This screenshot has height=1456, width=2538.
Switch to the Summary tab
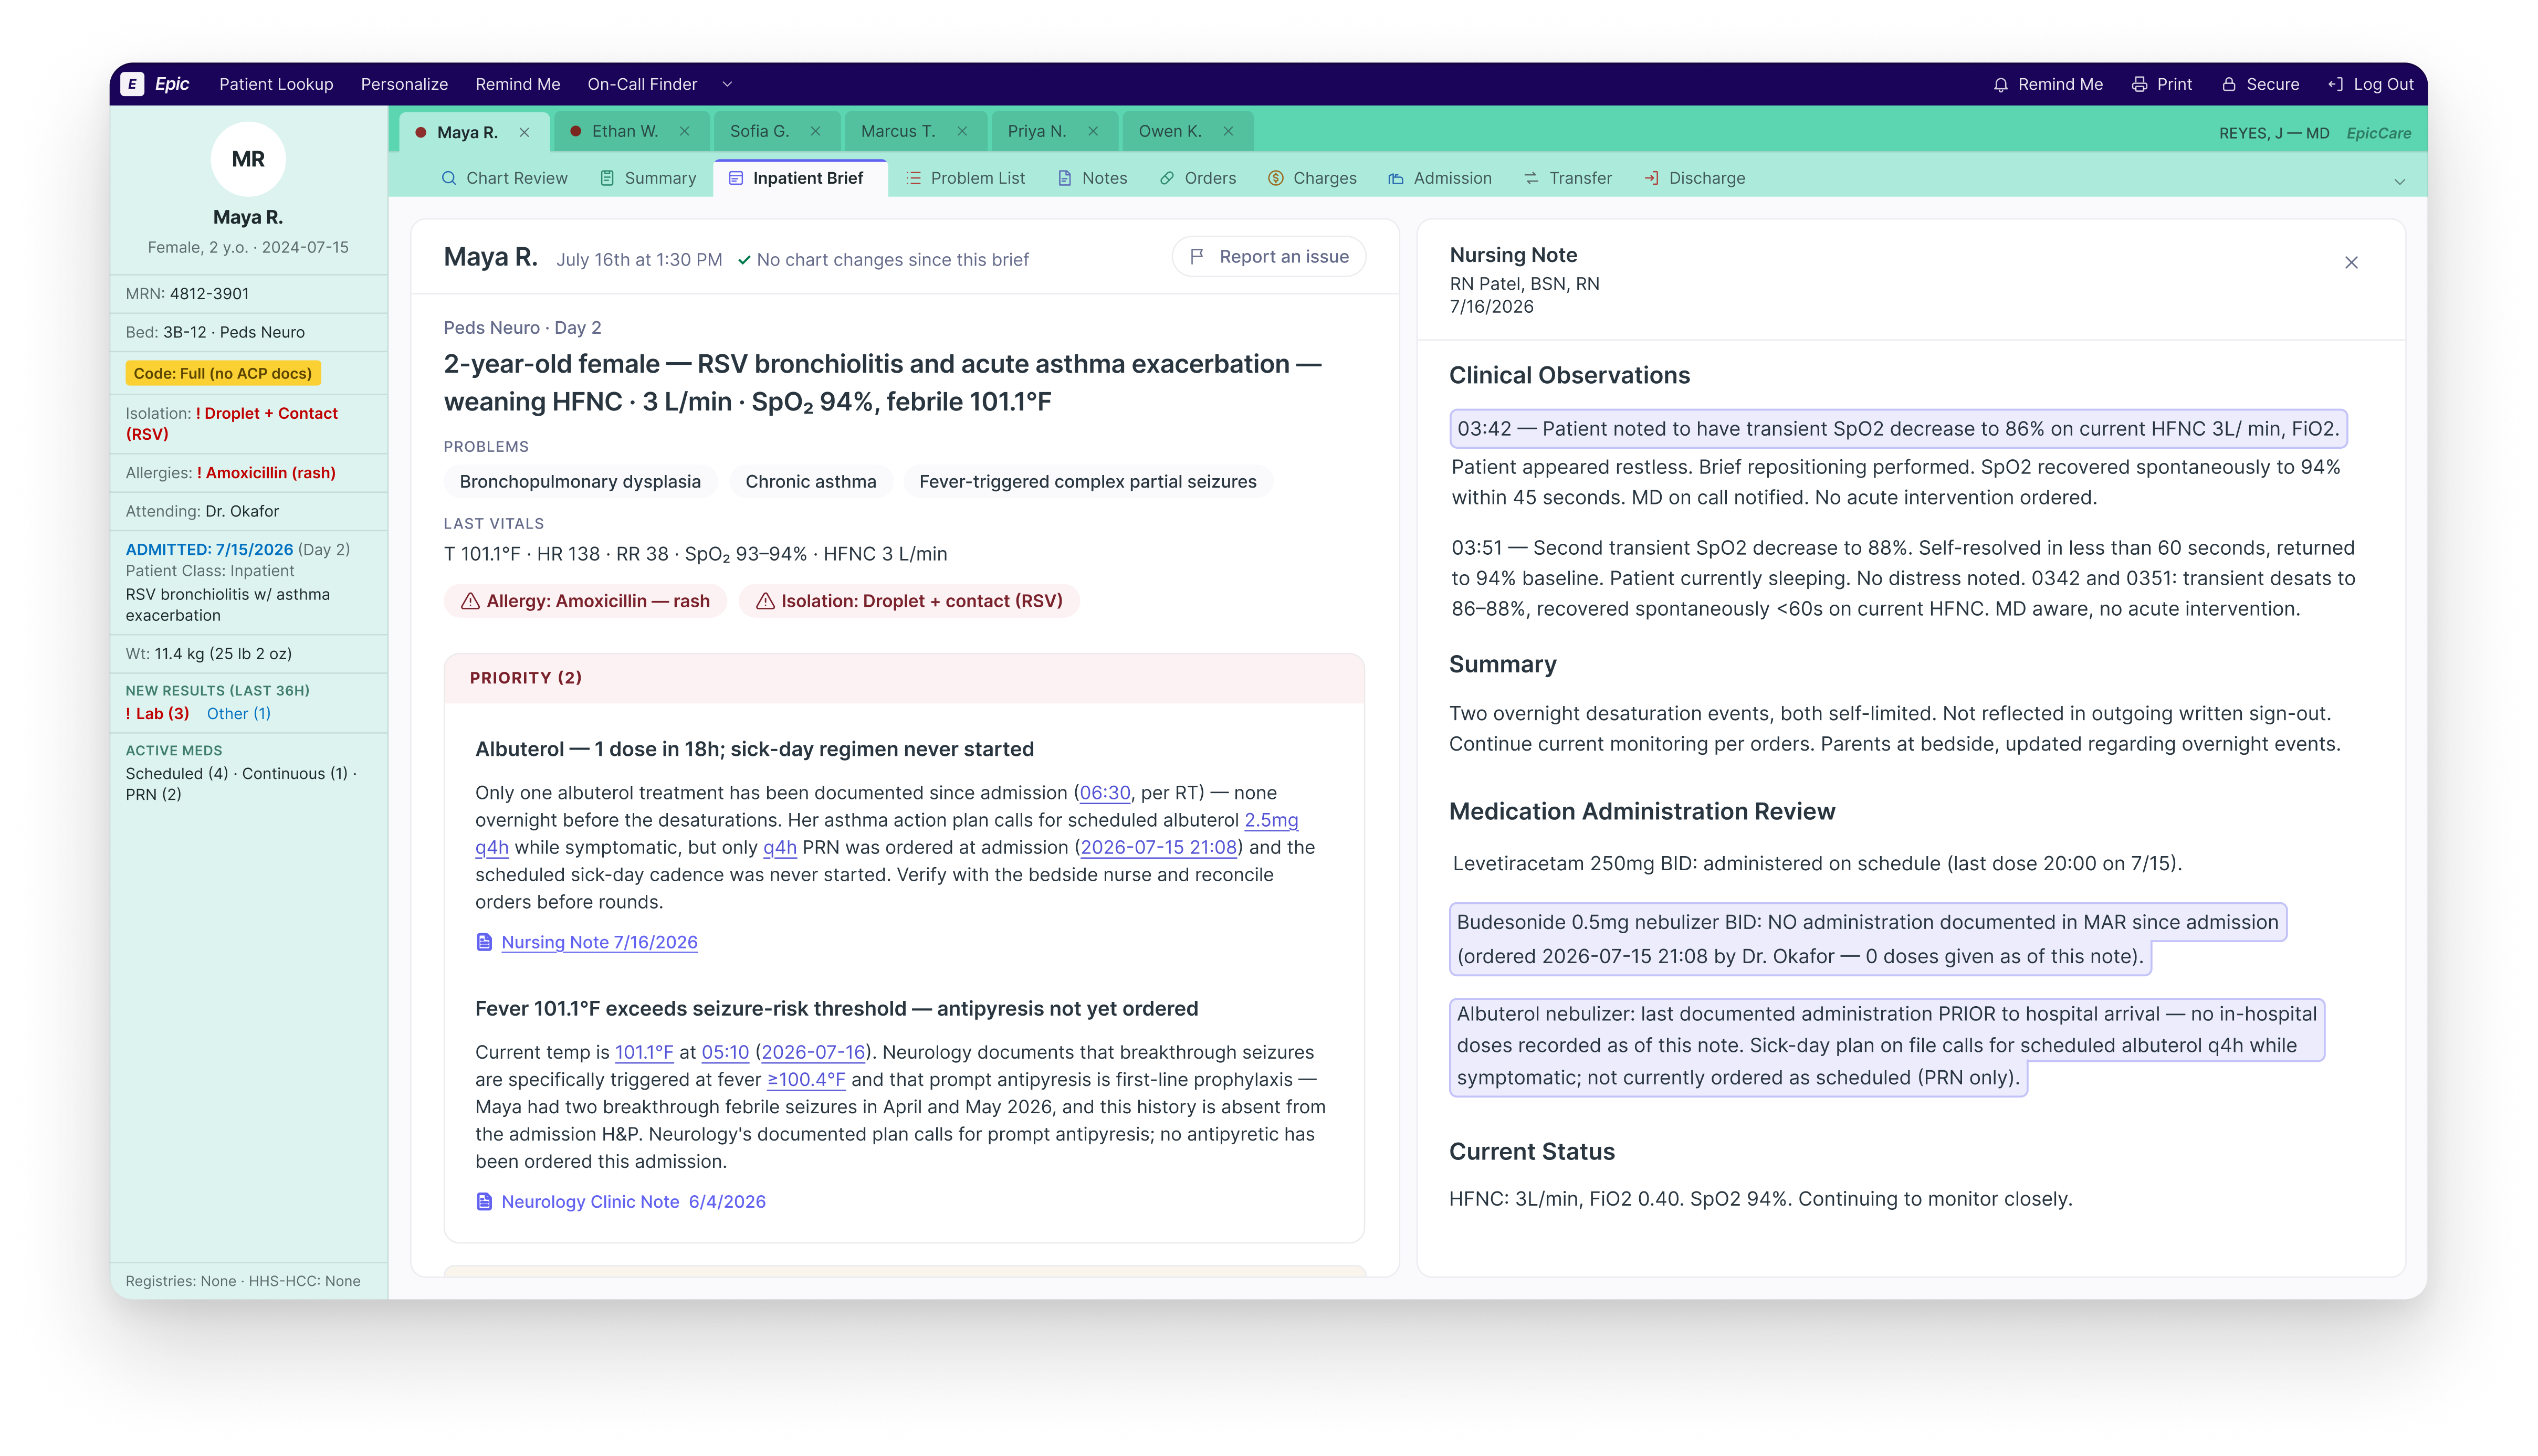click(x=648, y=178)
